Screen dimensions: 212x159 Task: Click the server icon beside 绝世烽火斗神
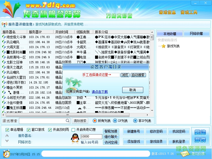4,37
